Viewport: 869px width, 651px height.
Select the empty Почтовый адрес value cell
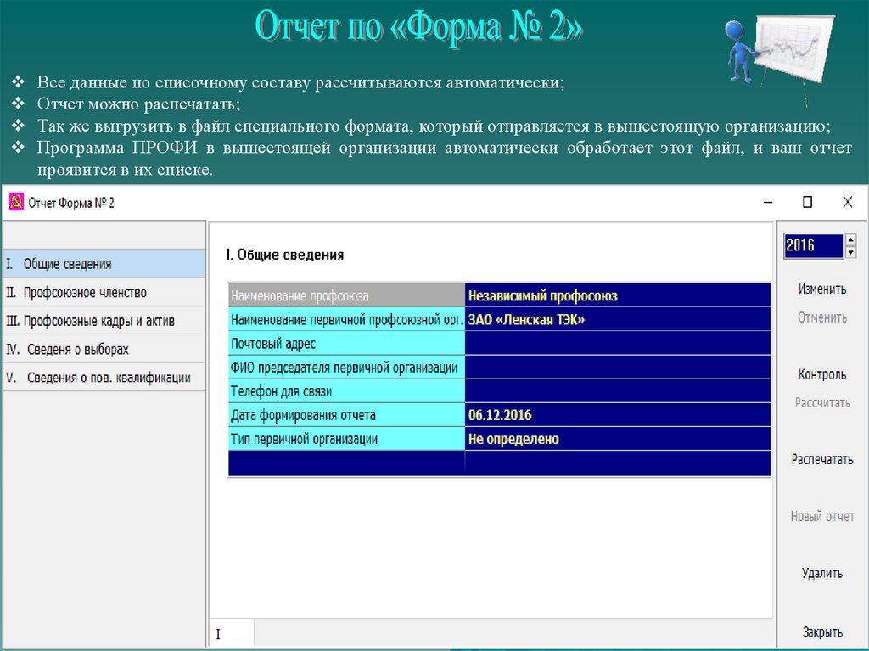point(618,344)
